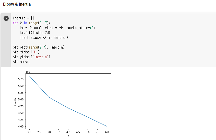
Task: Click the 'inertia' y-axis label
Action: (x=15, y=102)
